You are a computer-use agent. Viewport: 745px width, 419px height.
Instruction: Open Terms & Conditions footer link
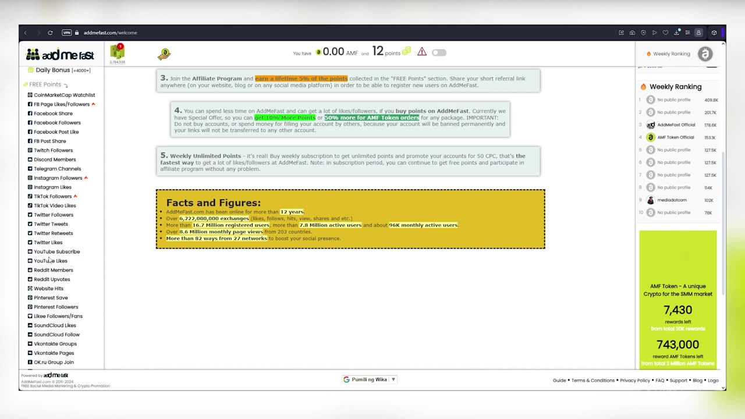coord(593,381)
